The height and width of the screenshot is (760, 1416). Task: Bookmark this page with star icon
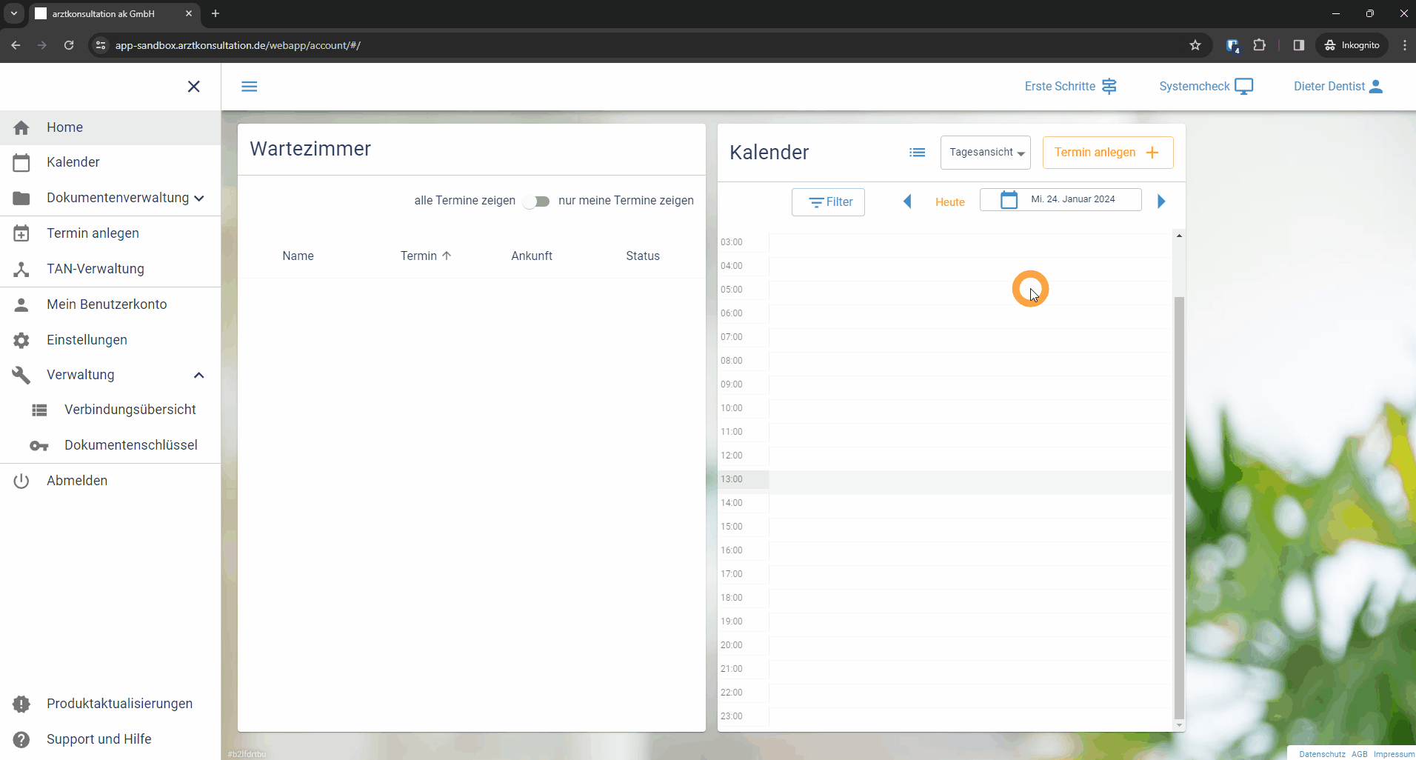(x=1195, y=45)
